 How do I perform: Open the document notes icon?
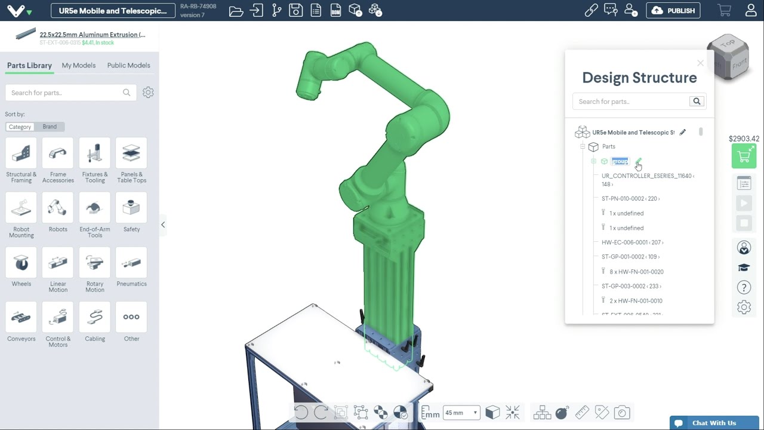[x=316, y=10]
